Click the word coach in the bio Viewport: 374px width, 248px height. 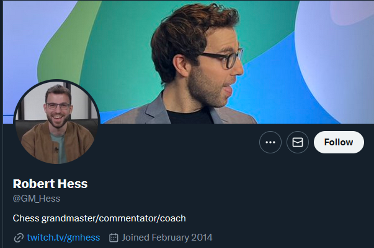click(172, 218)
